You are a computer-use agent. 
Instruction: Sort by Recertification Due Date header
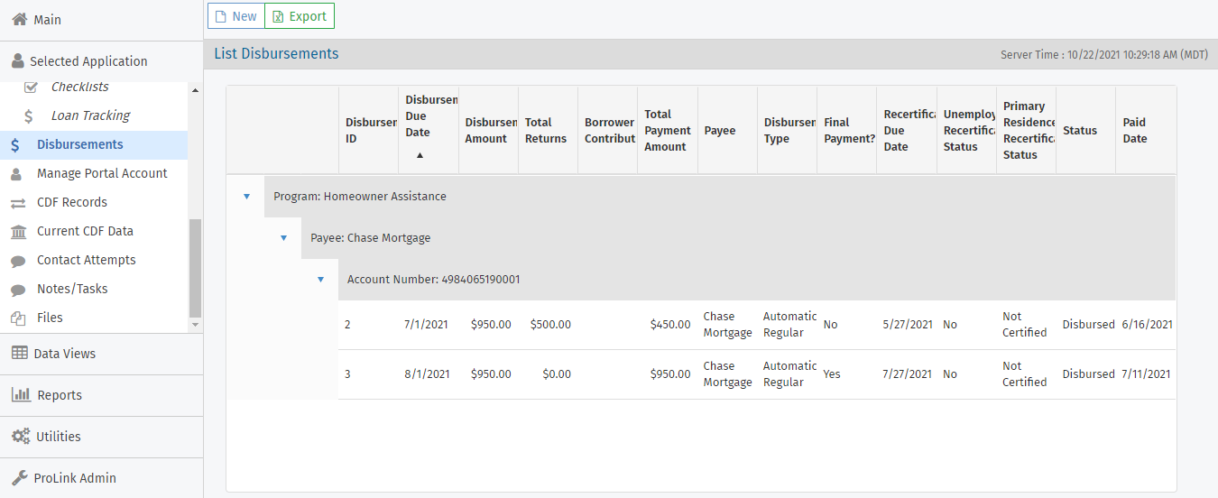click(907, 130)
